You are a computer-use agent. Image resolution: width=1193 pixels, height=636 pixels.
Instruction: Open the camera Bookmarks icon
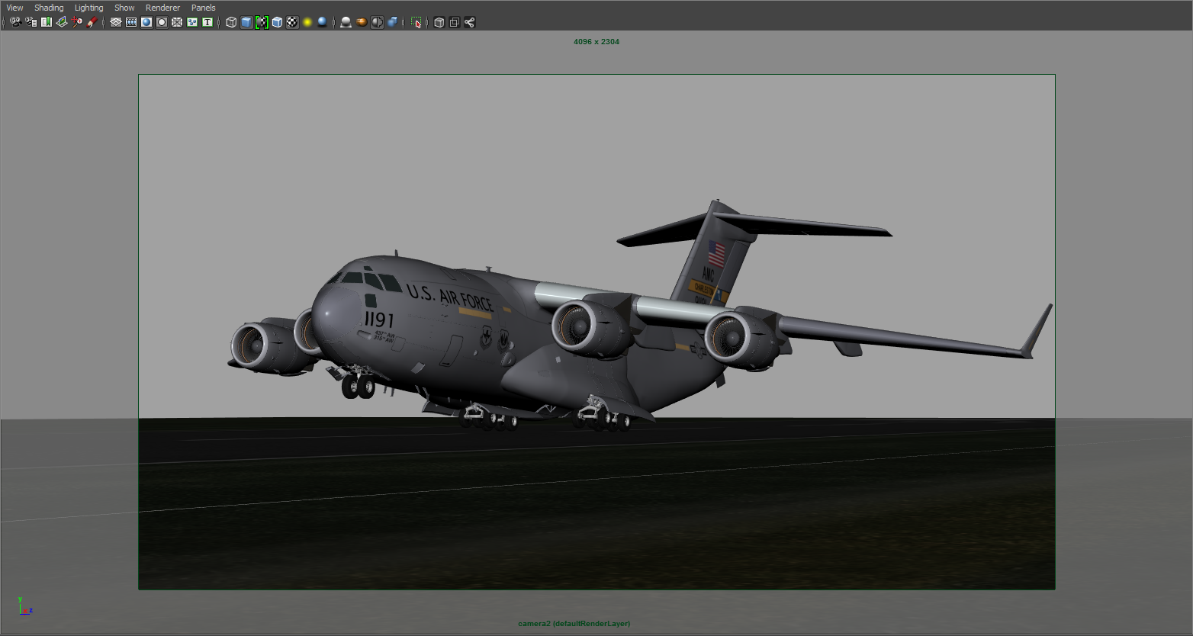(x=47, y=22)
